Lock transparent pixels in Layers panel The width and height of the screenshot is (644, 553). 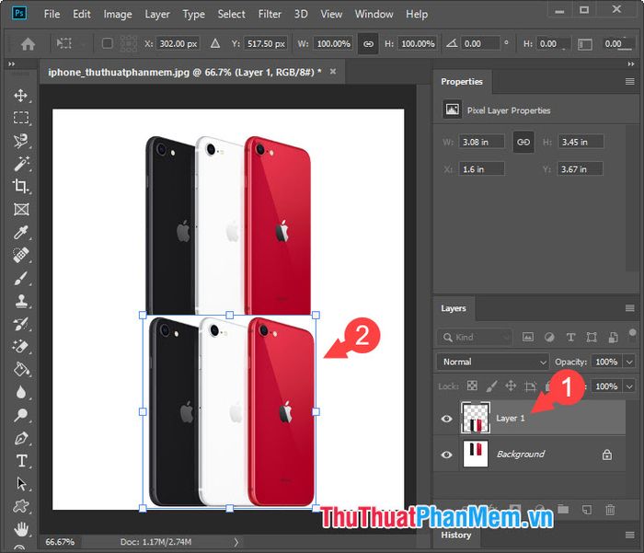coord(472,386)
